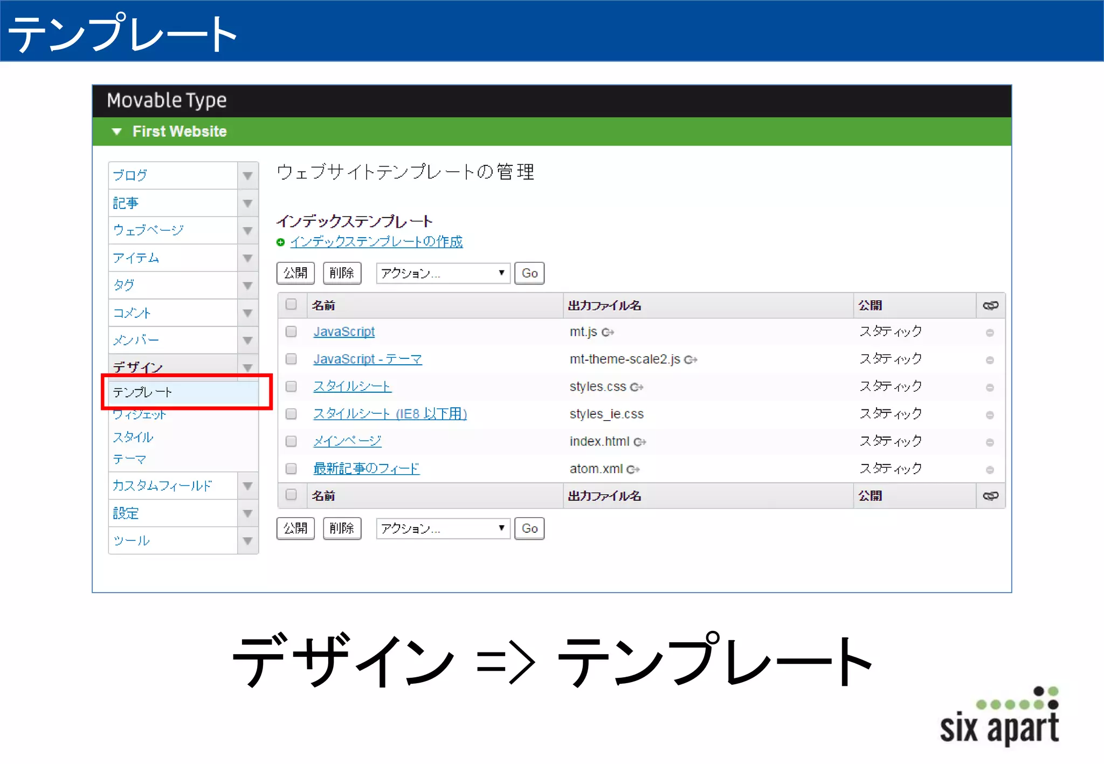Toggle select-all checkbox in table header
The image size is (1104, 764).
291,304
